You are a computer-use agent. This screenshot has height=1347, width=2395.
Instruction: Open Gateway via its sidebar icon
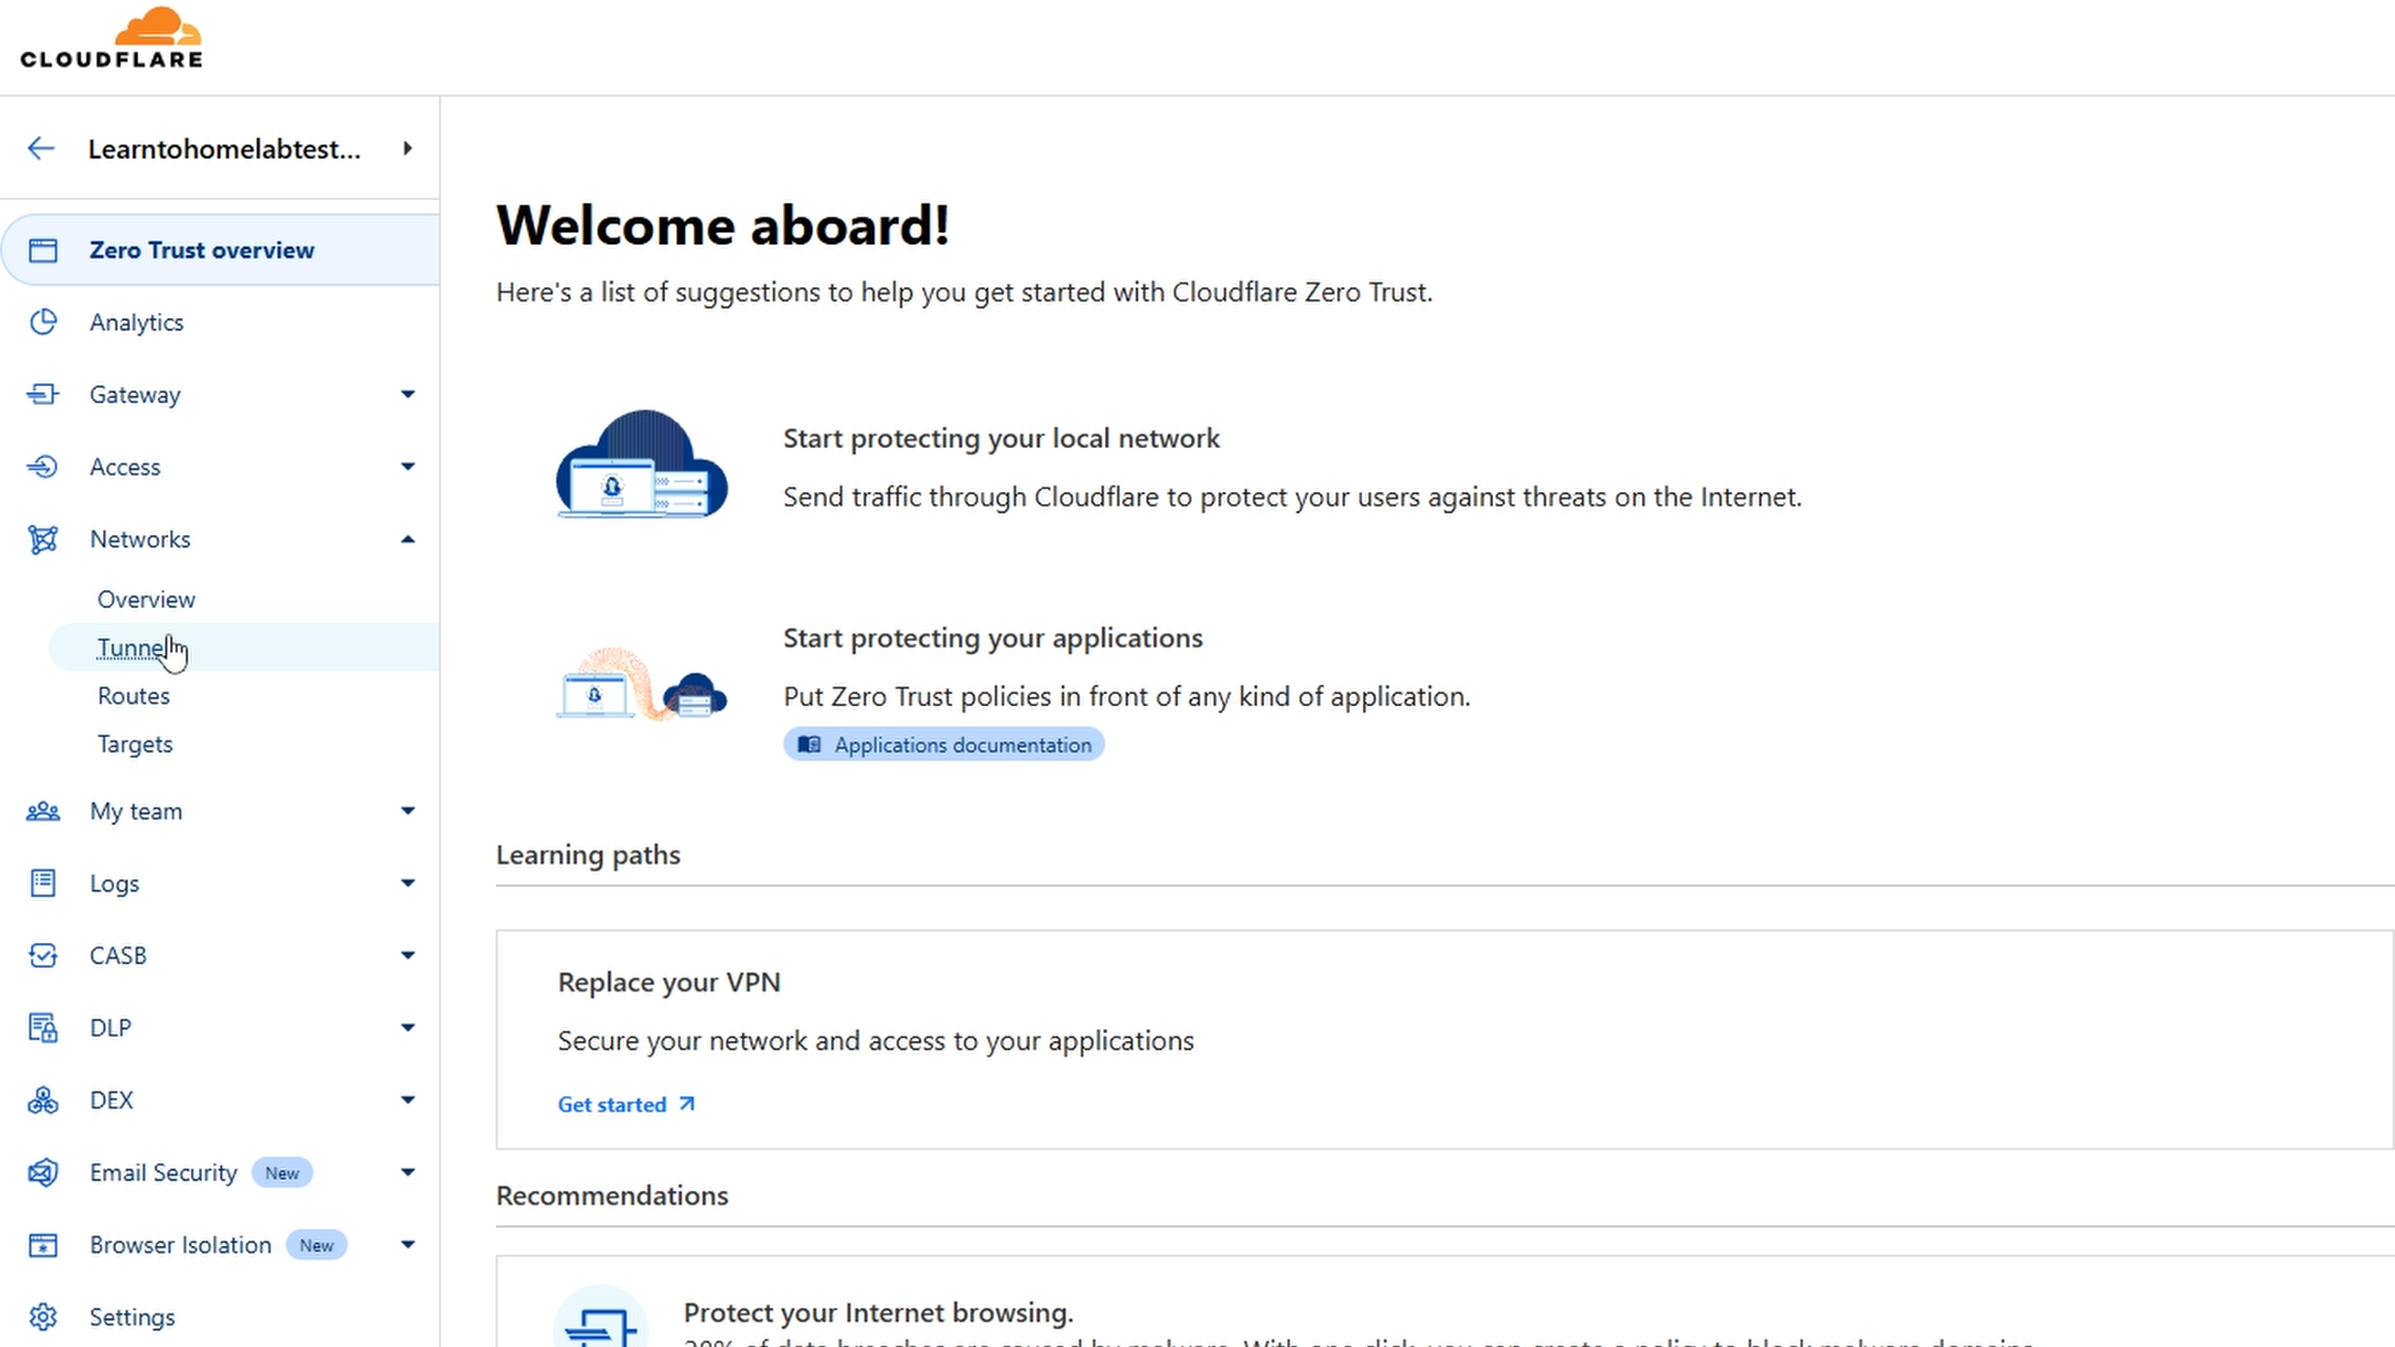point(43,394)
